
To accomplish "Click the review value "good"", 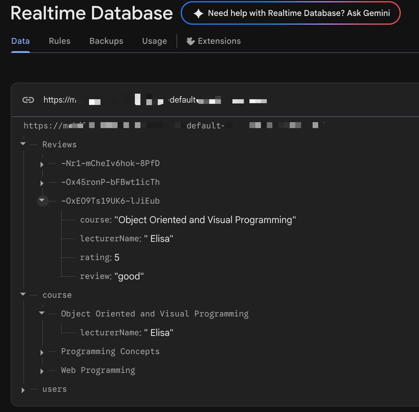I will pos(129,276).
